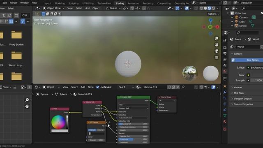263x148 pixels.
Task: Open the Global transform orientation dropdown
Action: [x=113, y=8]
